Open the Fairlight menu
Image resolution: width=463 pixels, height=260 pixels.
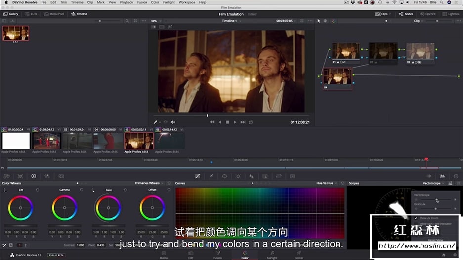(169, 2)
